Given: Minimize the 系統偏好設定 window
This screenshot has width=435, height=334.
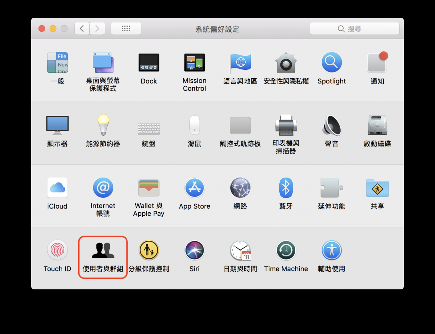Looking at the screenshot, I should click(x=53, y=29).
